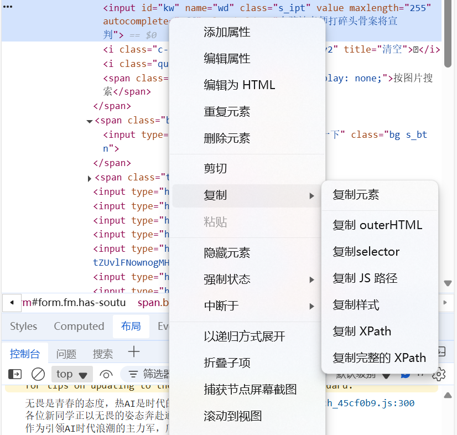Select 复制元素 in the submenu
The width and height of the screenshot is (457, 435).
click(x=380, y=195)
